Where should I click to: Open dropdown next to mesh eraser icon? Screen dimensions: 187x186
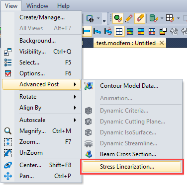tap(179, 18)
